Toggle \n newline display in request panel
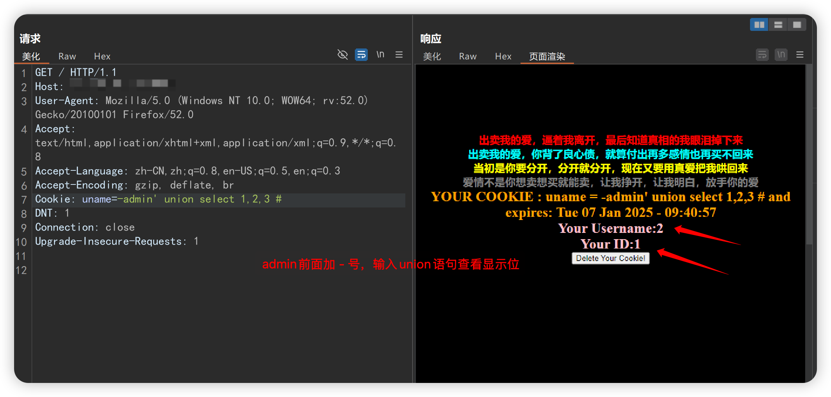 (380, 54)
